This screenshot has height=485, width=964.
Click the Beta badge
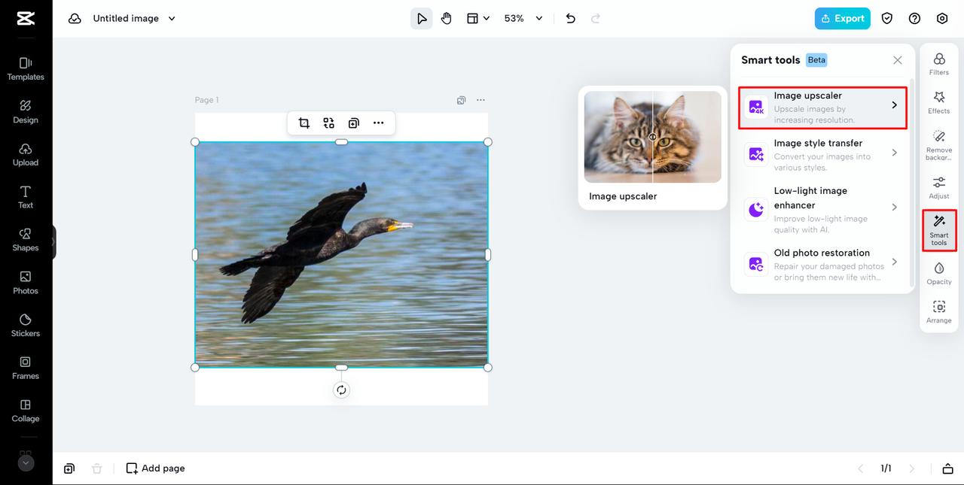[x=816, y=60]
